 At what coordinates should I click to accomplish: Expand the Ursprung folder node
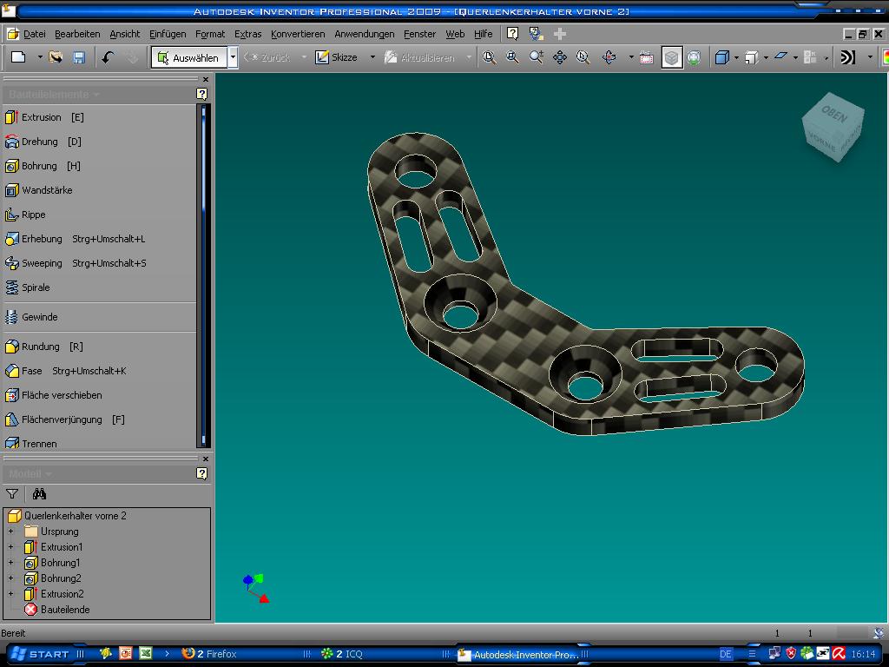[x=11, y=532]
